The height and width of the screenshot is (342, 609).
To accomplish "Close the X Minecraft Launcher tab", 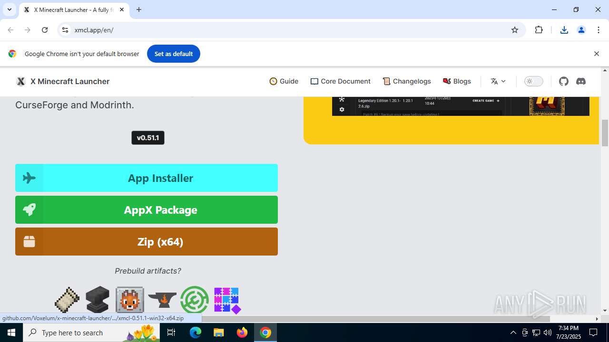I will click(122, 9).
